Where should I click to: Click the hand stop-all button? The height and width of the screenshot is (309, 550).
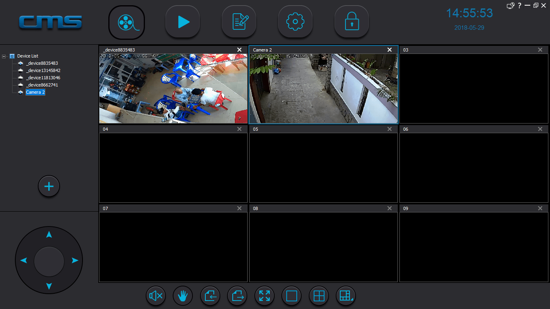point(183,296)
